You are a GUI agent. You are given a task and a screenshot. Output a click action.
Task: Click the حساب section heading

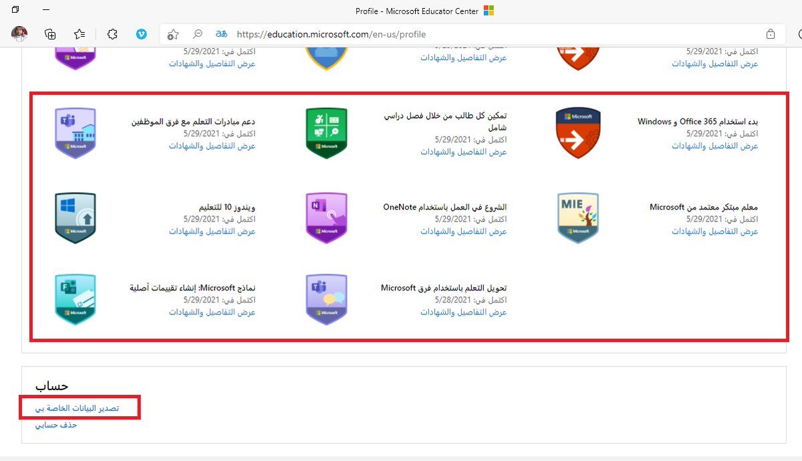[52, 386]
